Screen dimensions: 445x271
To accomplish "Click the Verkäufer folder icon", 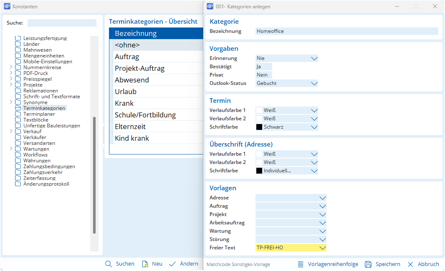I will [x=18, y=137].
